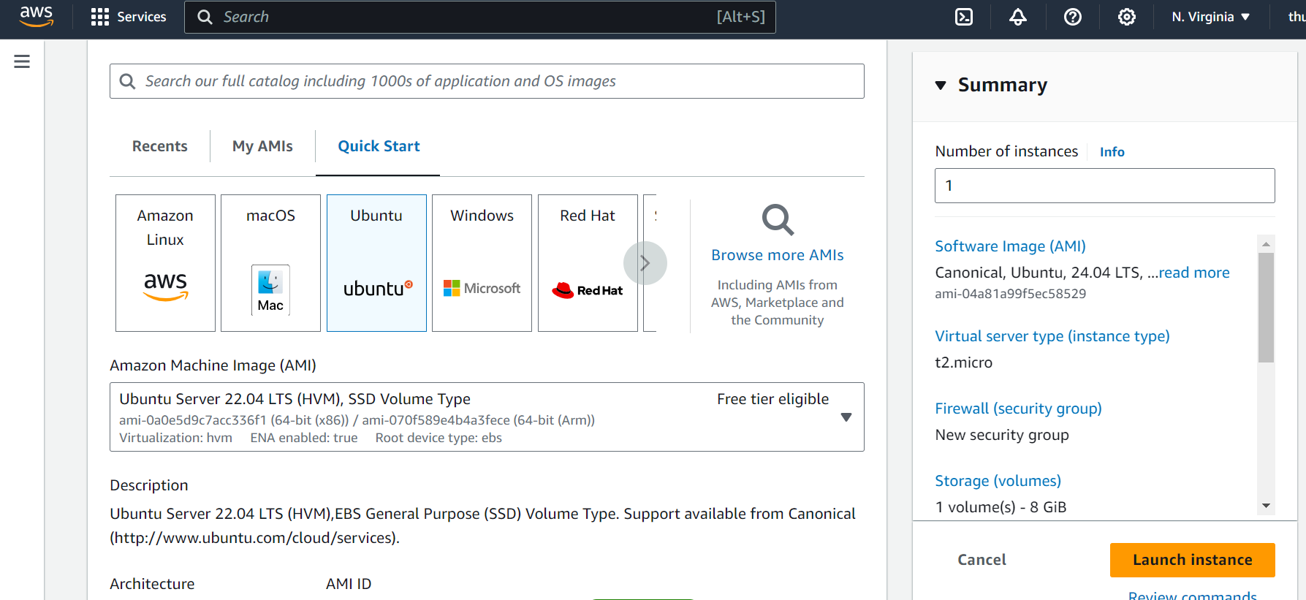Switch to the Recents tab
1306x600 pixels.
(159, 146)
